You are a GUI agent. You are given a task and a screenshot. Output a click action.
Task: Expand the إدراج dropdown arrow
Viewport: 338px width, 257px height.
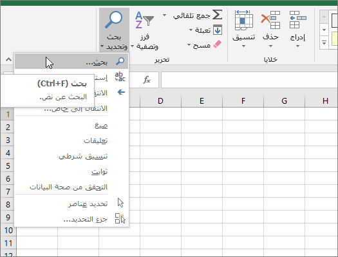[x=297, y=46]
